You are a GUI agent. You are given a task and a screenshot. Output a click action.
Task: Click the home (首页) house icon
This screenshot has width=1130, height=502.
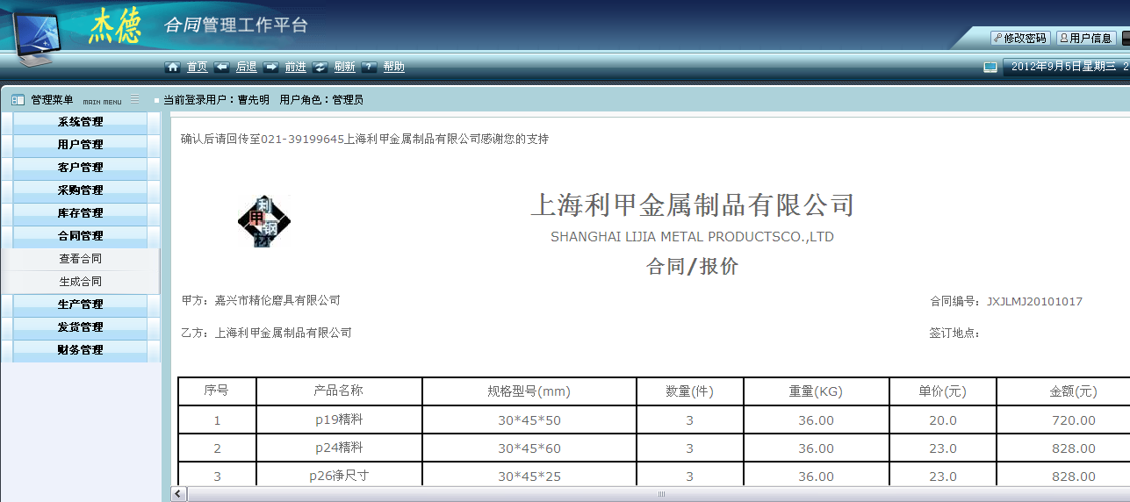pos(173,67)
